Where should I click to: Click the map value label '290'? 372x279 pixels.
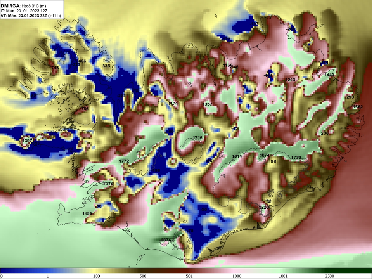[350, 97]
